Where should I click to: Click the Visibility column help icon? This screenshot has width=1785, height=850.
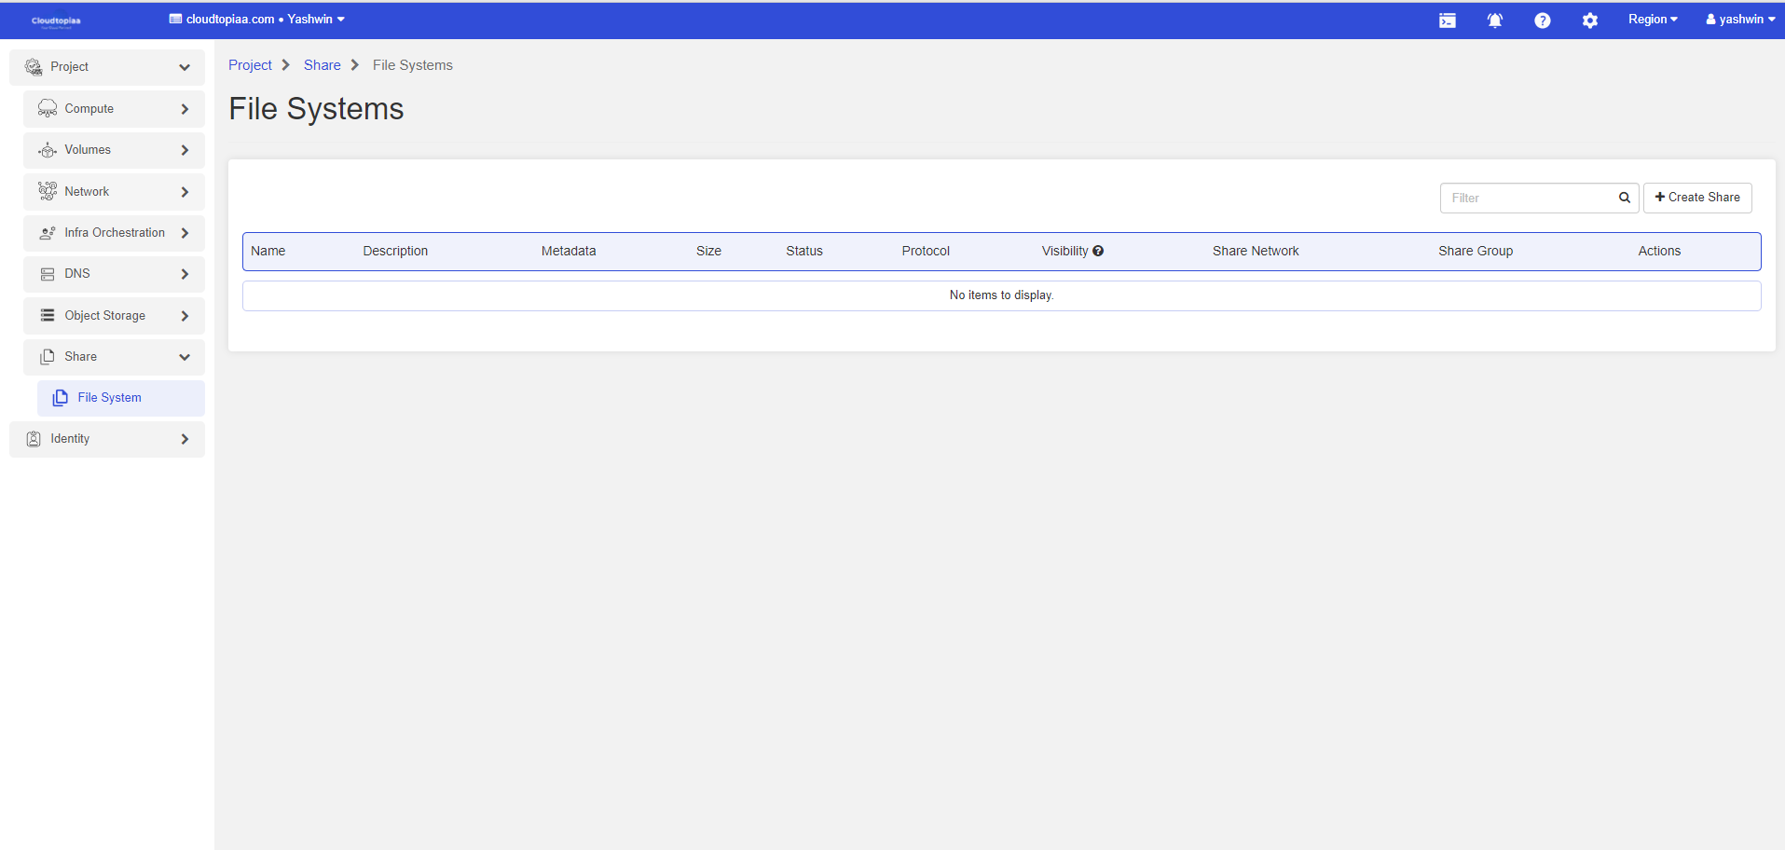pos(1098,251)
